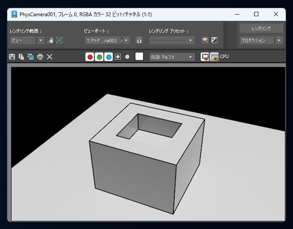This screenshot has height=229, width=293.
Task: Toggle the alpha channel display
Action: (x=118, y=57)
